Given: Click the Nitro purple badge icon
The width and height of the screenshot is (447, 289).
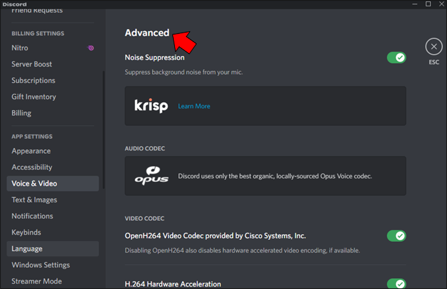Looking at the screenshot, I should coord(91,48).
